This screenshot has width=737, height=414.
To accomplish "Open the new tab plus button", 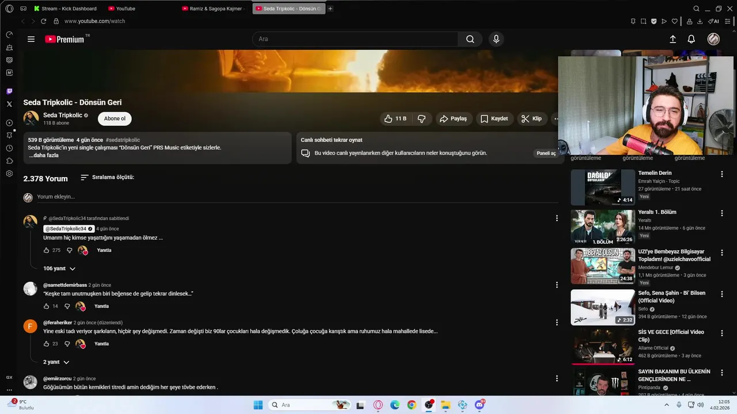I will pyautogui.click(x=330, y=9).
